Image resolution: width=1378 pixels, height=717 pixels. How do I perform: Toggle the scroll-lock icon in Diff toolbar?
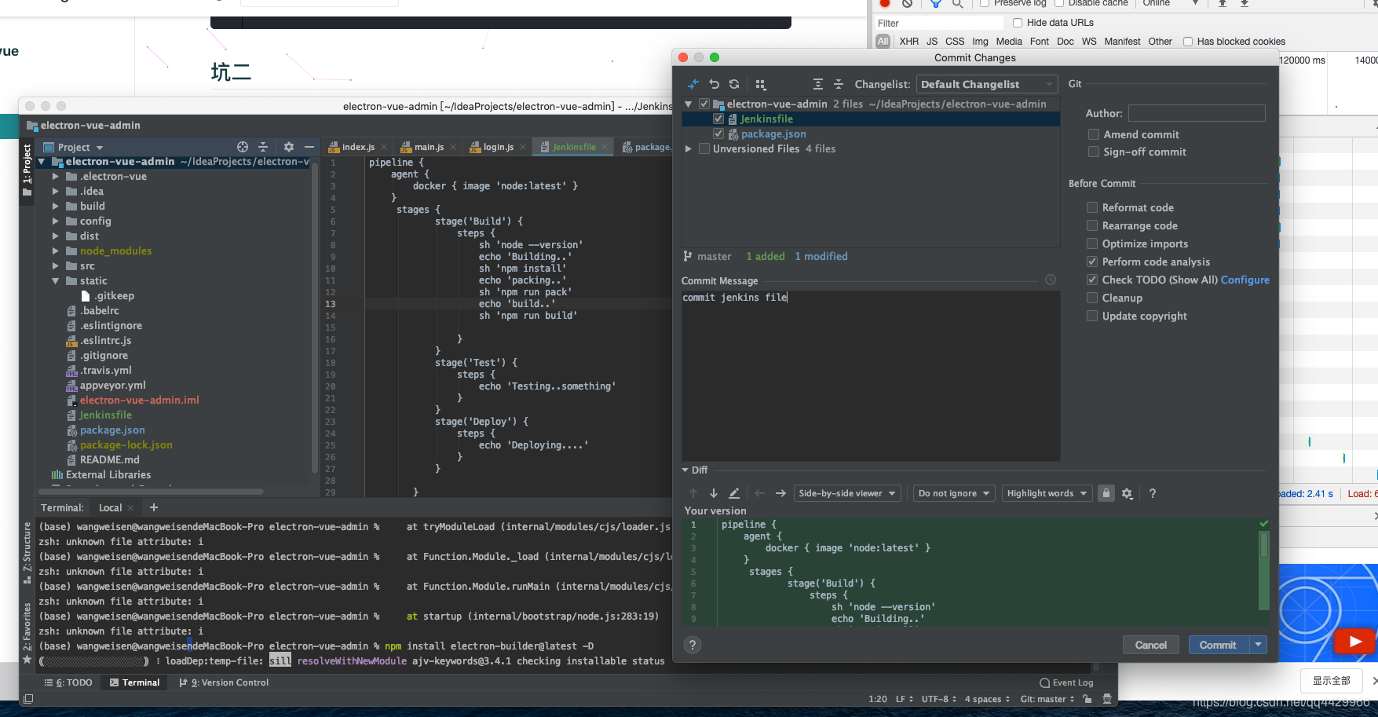coord(1106,493)
